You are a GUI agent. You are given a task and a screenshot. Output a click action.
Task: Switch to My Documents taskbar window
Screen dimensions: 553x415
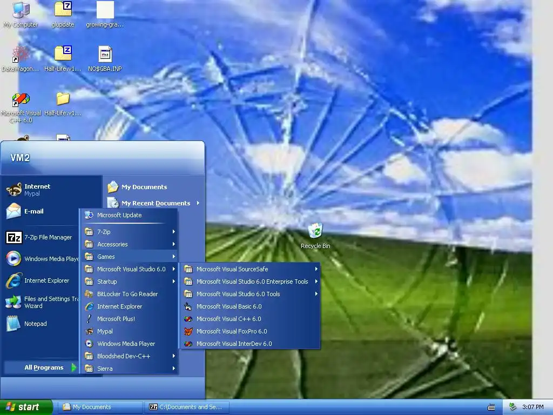click(x=102, y=407)
